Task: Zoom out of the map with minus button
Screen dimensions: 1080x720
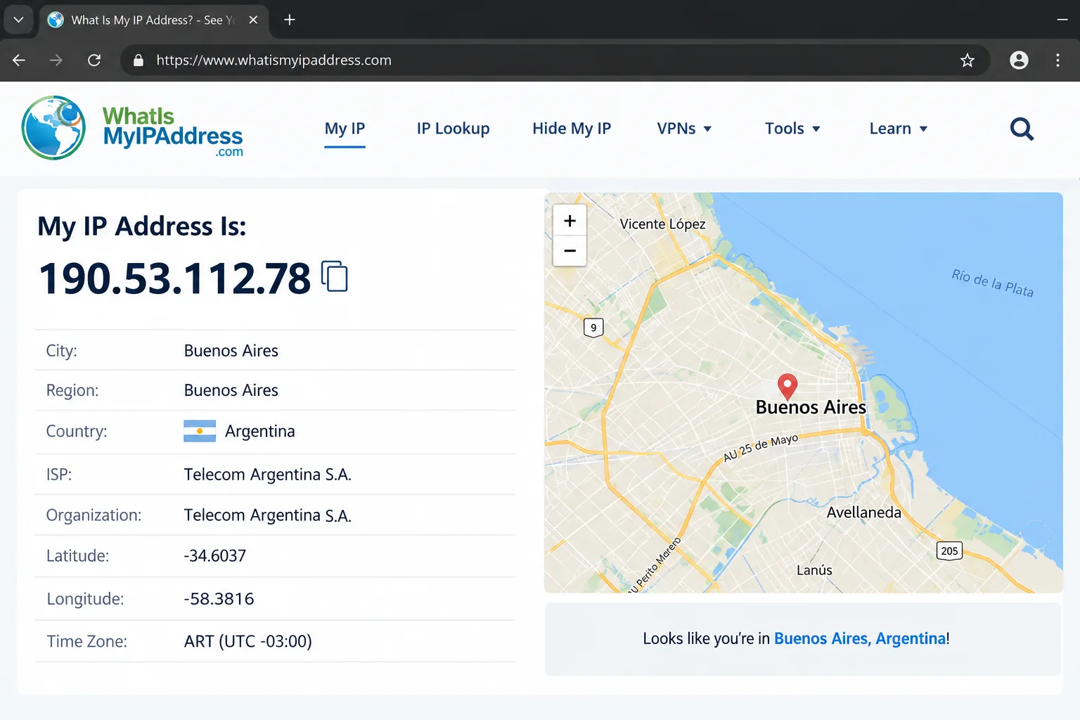Action: coord(570,251)
